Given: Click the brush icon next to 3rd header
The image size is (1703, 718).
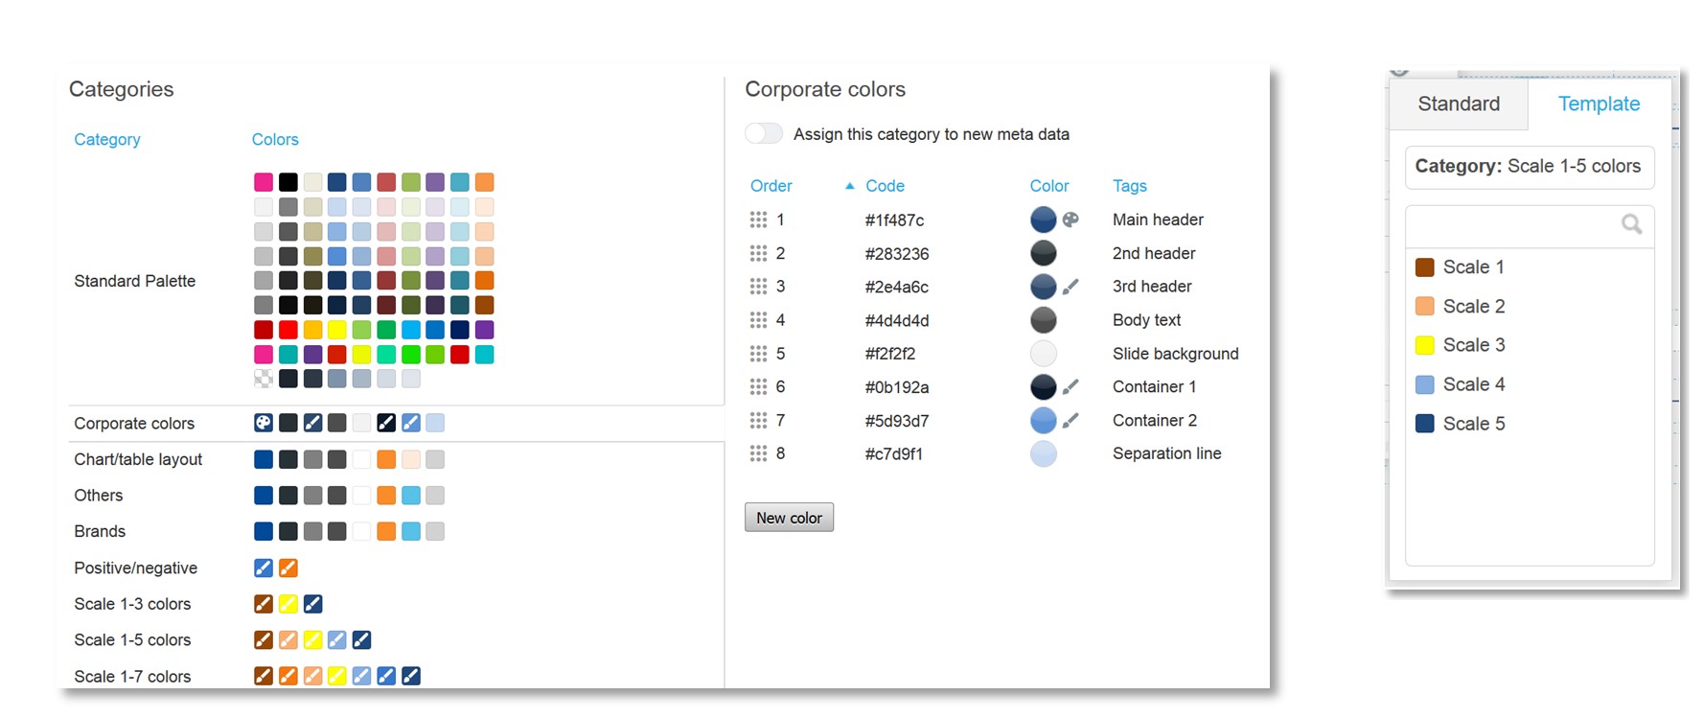Looking at the screenshot, I should pos(1070,287).
